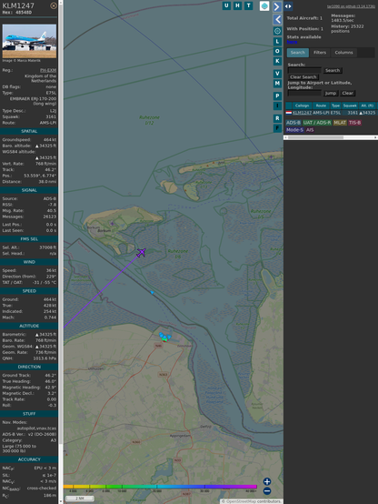Expand sidebar with right chevron arrow
The image size is (378, 504).
click(x=277, y=6)
